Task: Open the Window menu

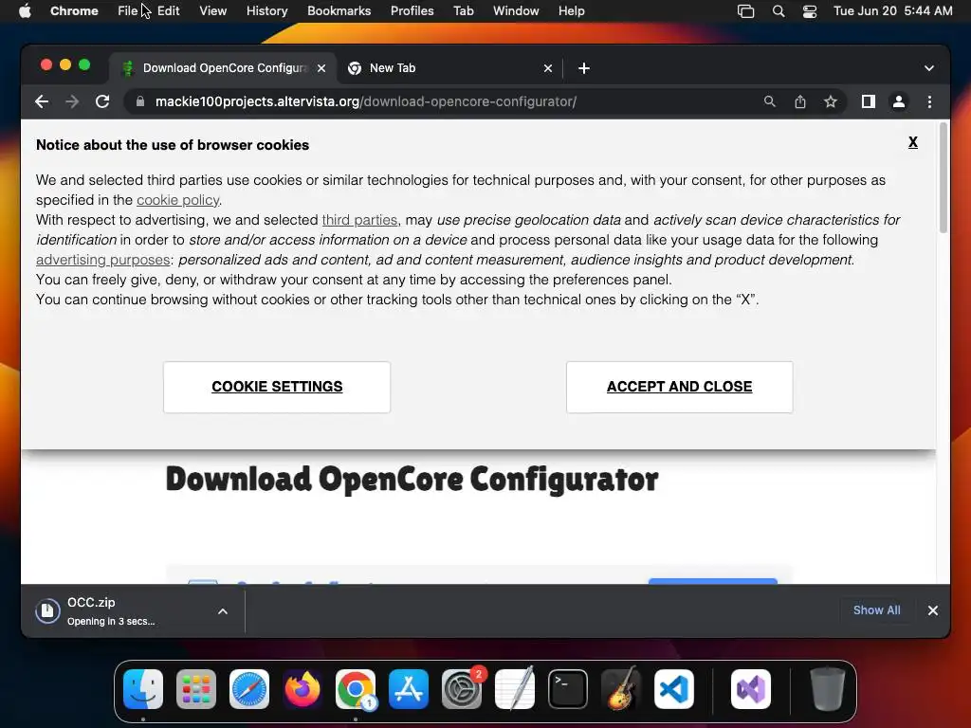Action: (x=516, y=11)
